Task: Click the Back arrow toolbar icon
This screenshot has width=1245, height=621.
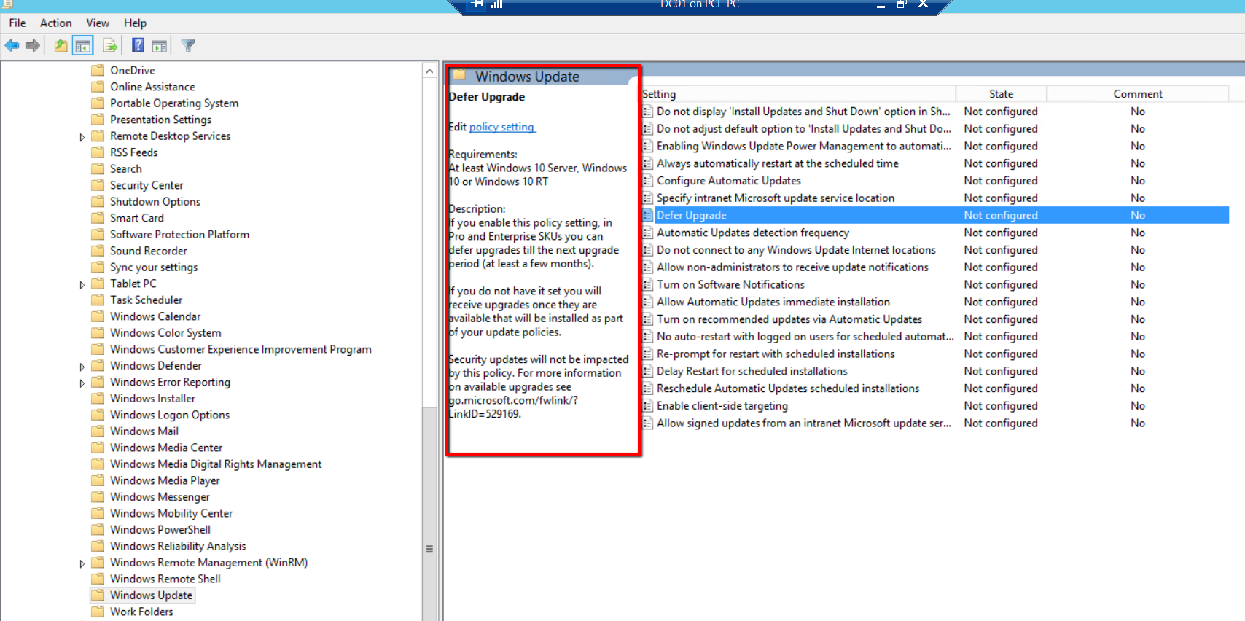Action: click(x=12, y=46)
